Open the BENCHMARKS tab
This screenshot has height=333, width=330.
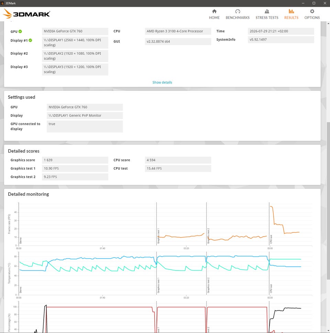tap(238, 14)
